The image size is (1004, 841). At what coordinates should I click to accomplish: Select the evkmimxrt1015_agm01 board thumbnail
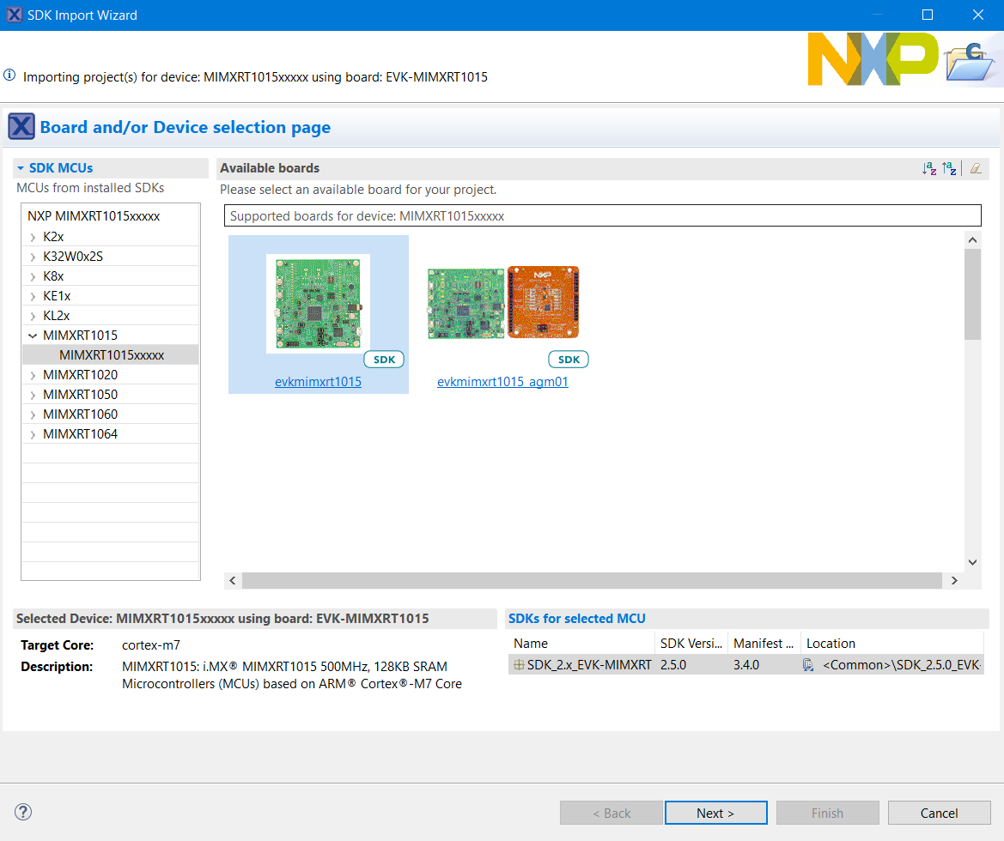coord(503,302)
